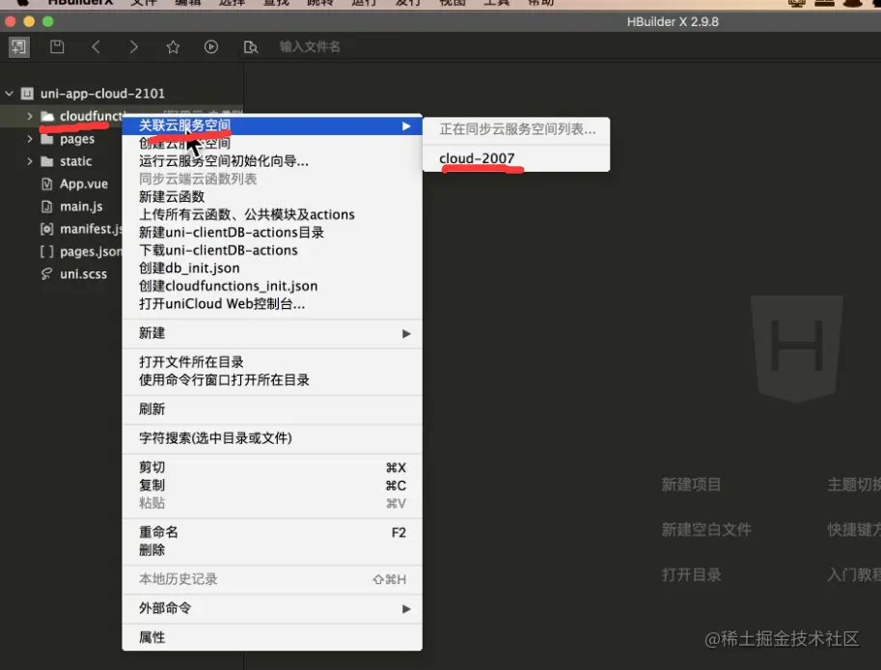Choose 关联云服务空间 in context menu
This screenshot has height=670, width=881.
tap(272, 126)
